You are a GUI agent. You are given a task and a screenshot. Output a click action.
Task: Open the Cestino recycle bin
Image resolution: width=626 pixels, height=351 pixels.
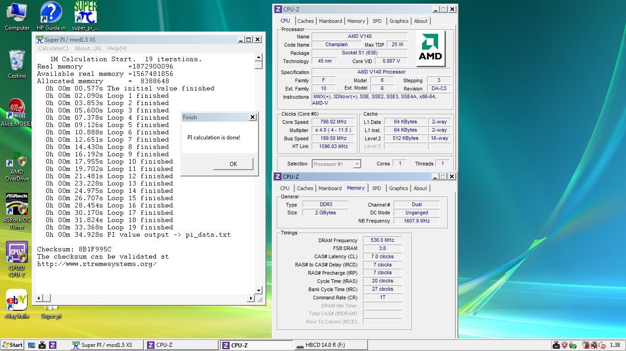(17, 64)
